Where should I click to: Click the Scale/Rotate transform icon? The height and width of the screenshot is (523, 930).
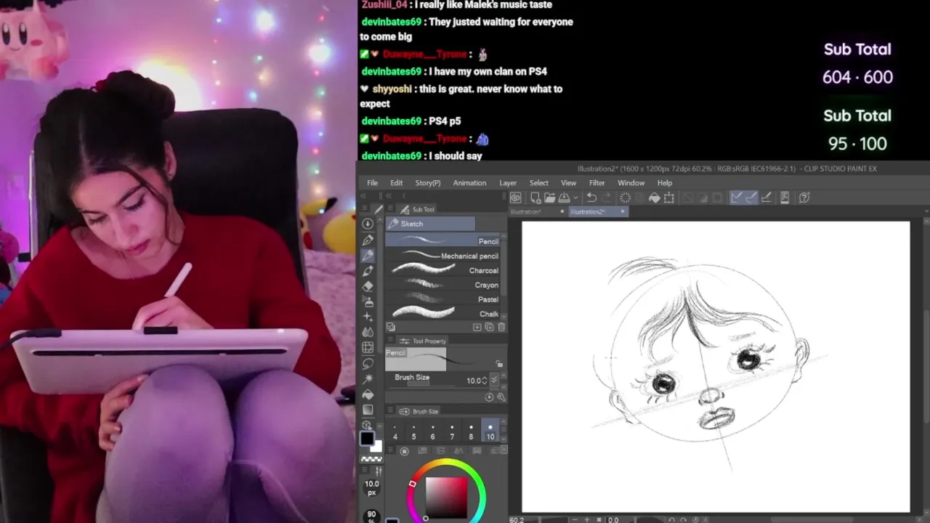[x=668, y=198]
